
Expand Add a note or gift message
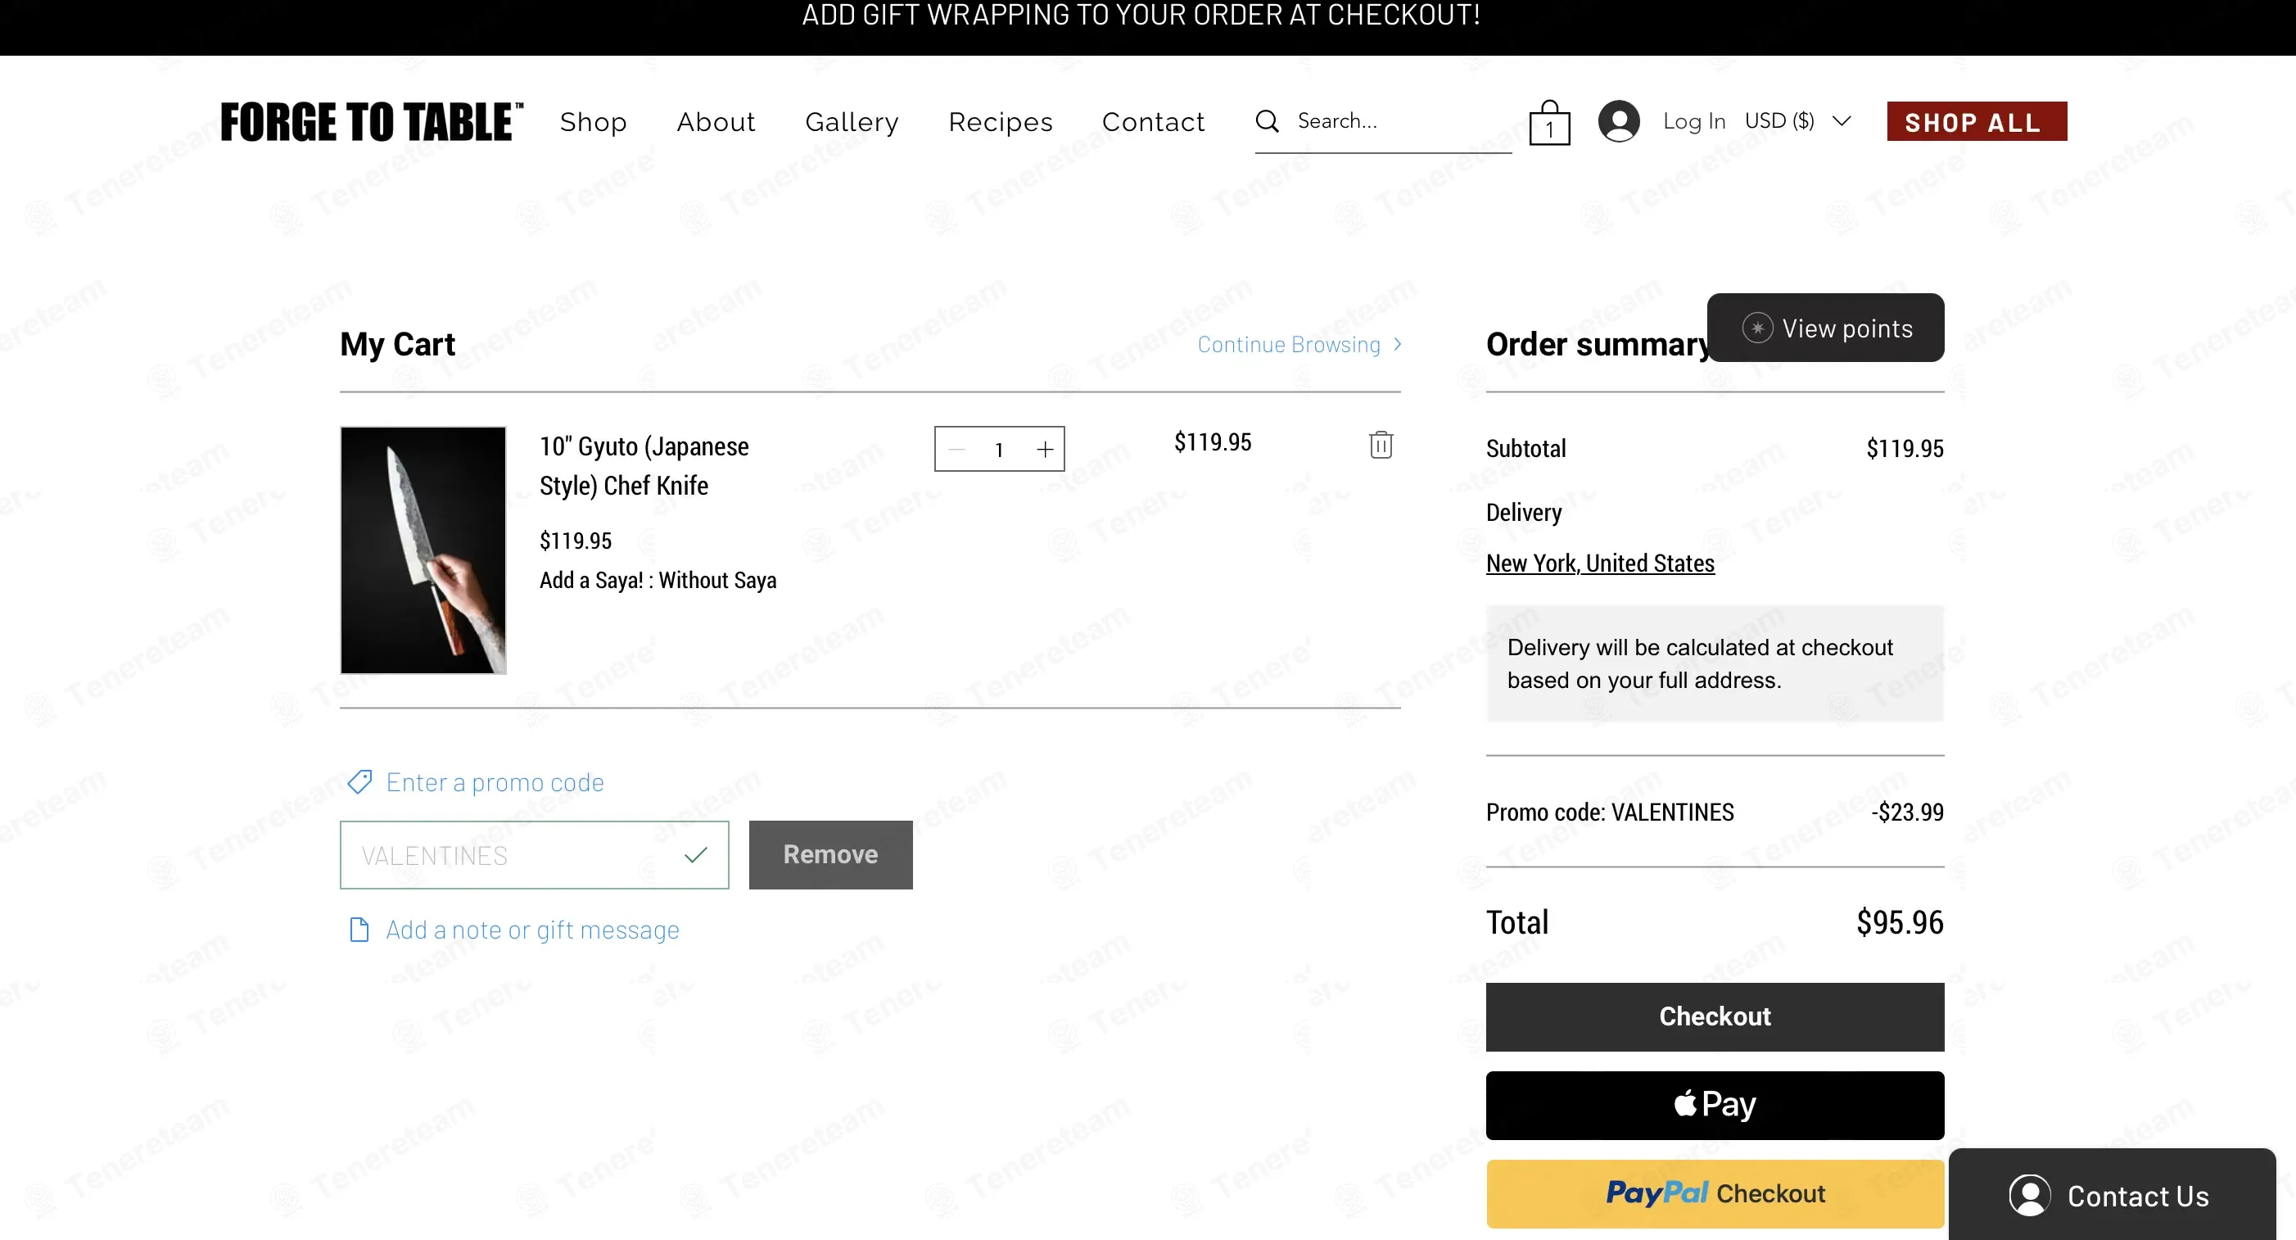(532, 930)
